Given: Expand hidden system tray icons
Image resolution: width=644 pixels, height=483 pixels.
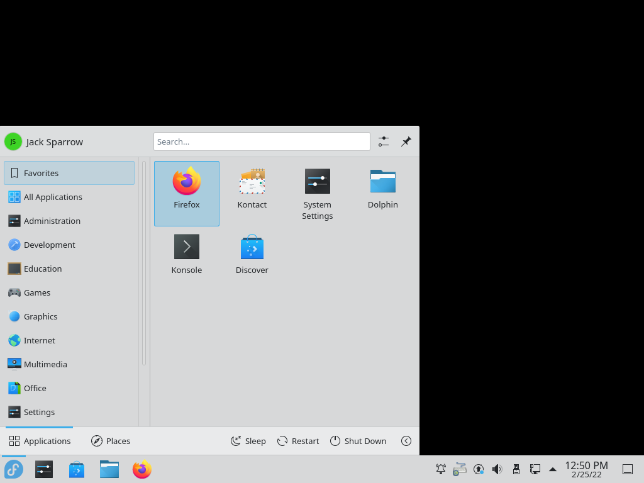Looking at the screenshot, I should point(553,469).
